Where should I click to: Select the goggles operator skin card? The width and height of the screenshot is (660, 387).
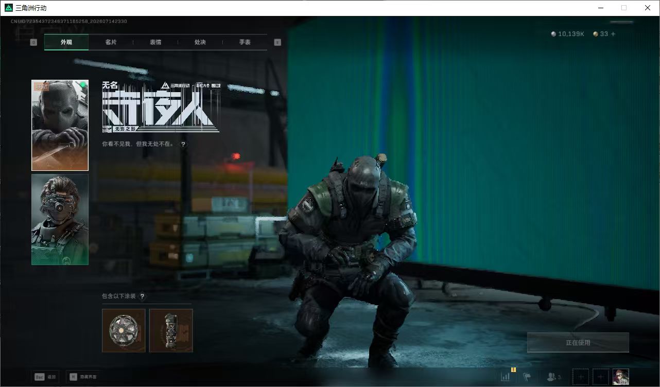pos(60,219)
